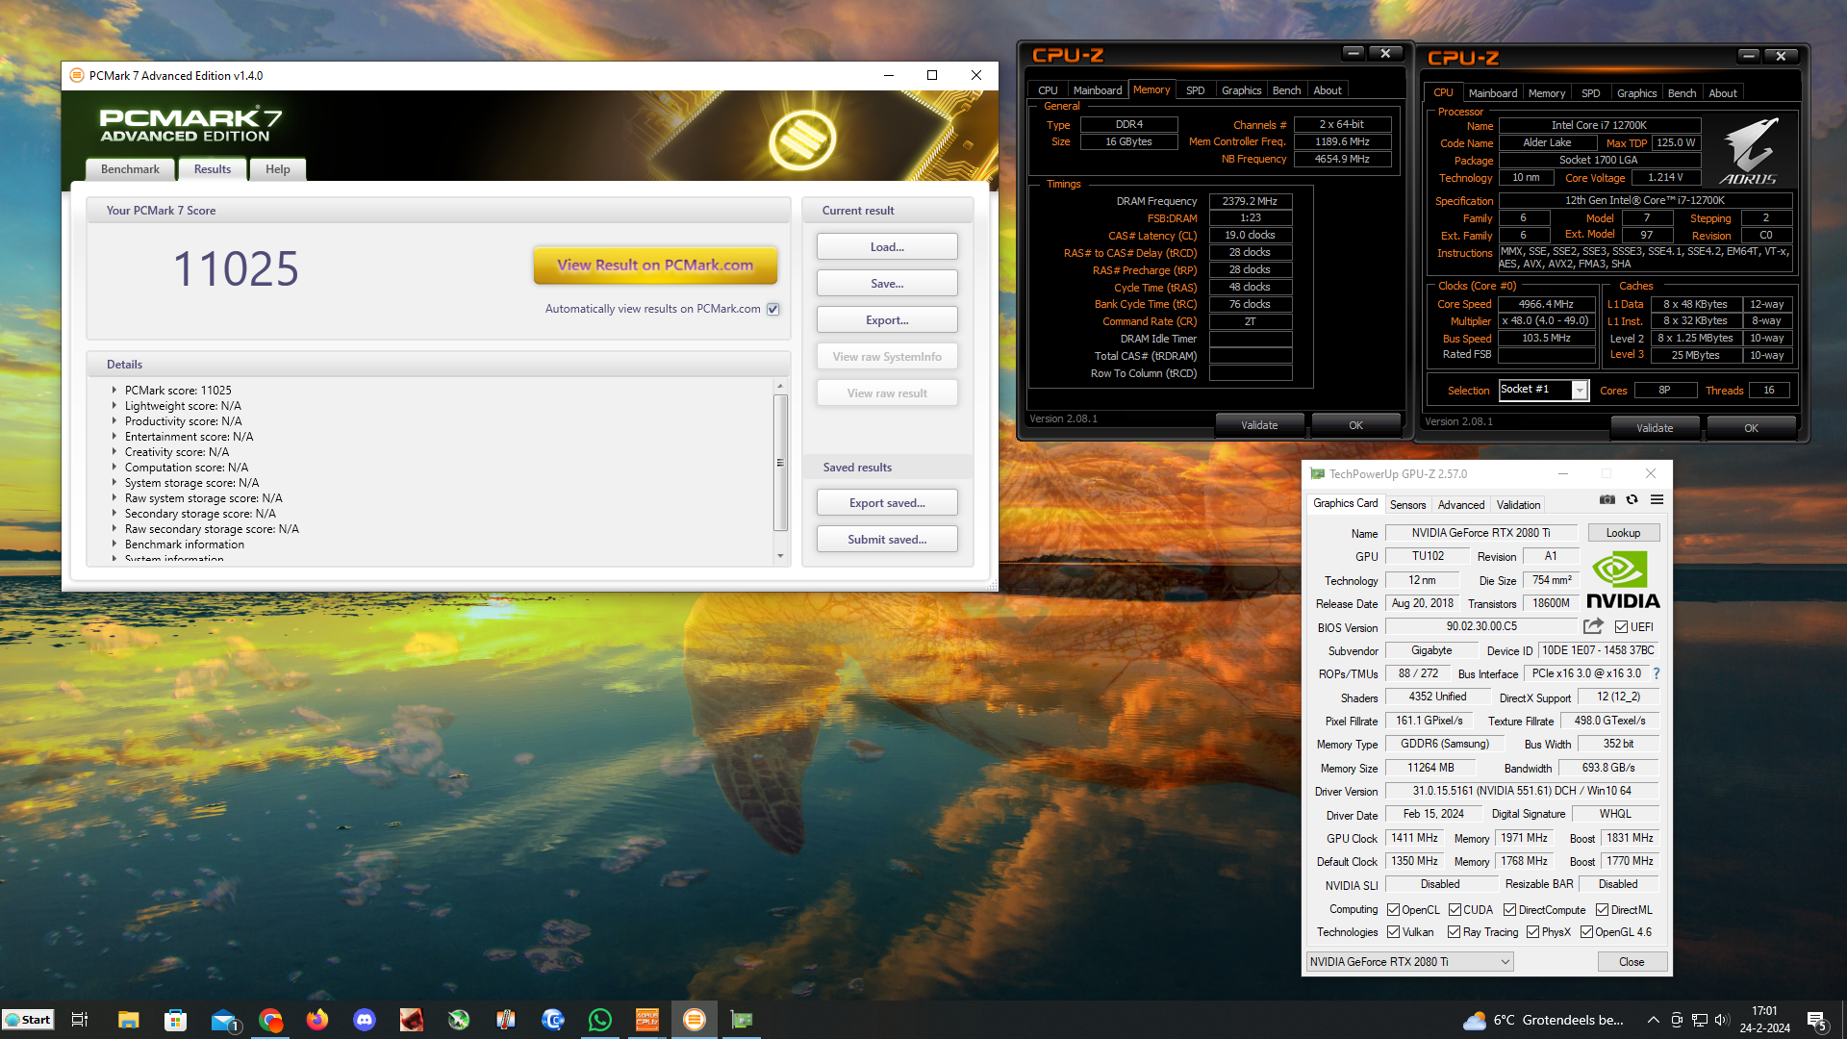Image resolution: width=1847 pixels, height=1039 pixels.
Task: Open WhatsApp from the taskbar
Action: [600, 1020]
